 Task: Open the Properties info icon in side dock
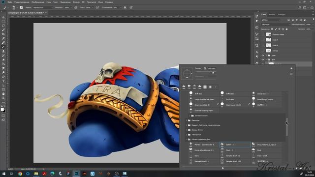point(257,28)
